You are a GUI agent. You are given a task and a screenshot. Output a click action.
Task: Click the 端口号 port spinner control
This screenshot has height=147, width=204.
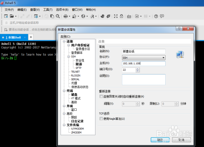click(137, 70)
